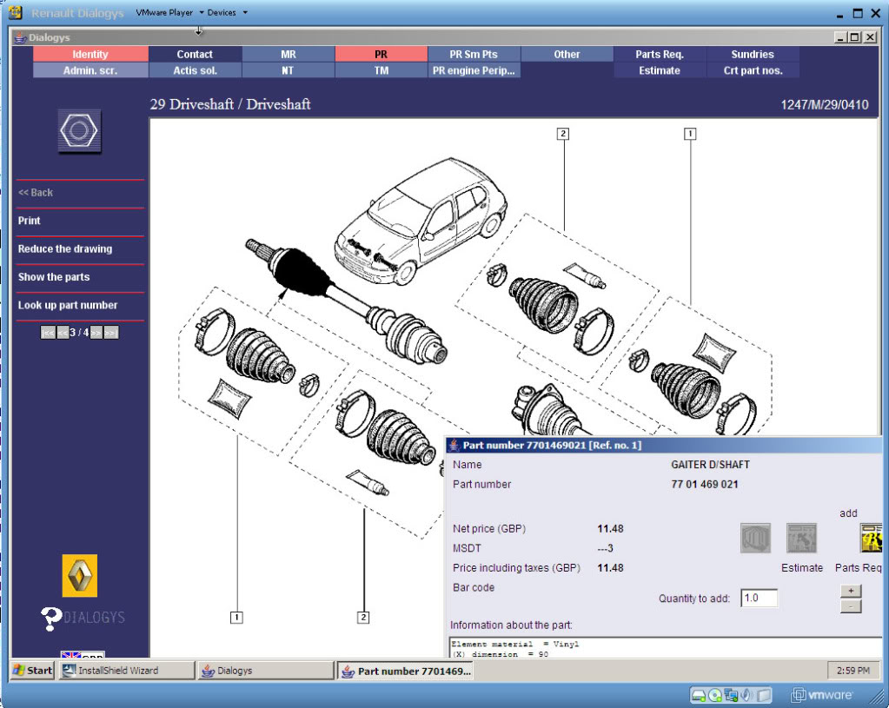The width and height of the screenshot is (889, 708).
Task: Go to the next drawing page
Action: (96, 333)
